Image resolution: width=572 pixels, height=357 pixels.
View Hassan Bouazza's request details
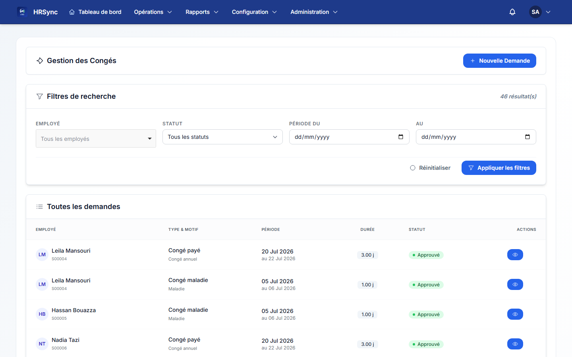pos(515,314)
